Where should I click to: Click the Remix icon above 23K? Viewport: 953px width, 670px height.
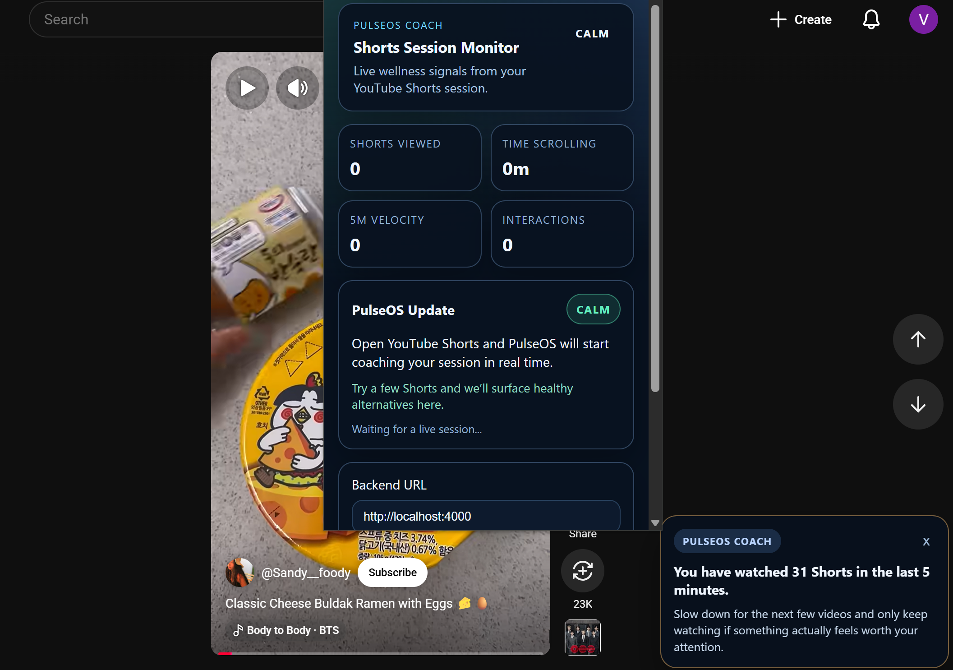point(582,571)
